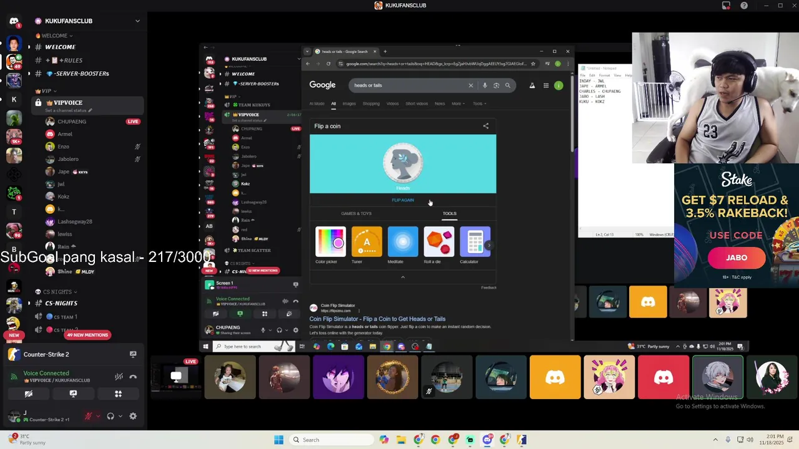Click the LIVE stream preview thumbnail

click(176, 377)
